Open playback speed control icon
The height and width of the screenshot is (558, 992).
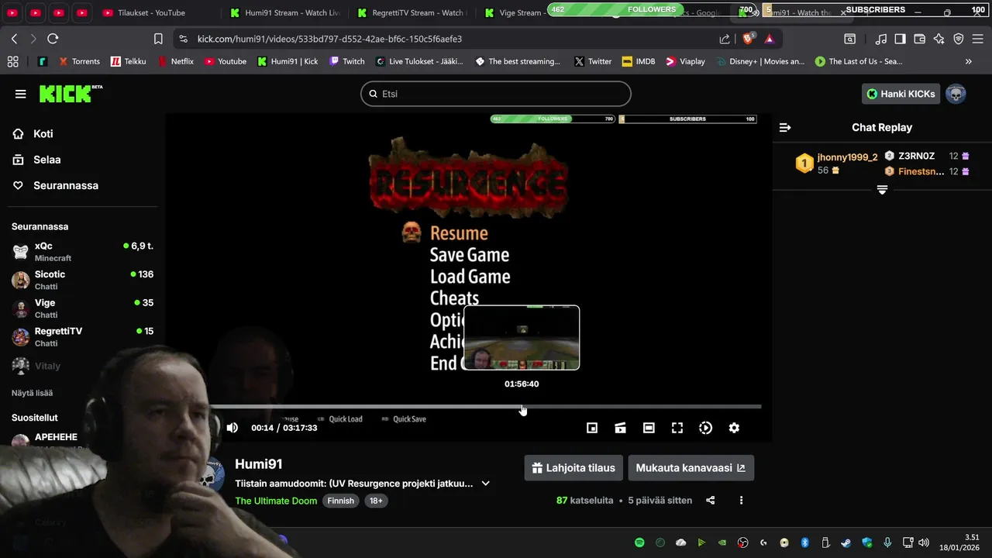pyautogui.click(x=705, y=428)
